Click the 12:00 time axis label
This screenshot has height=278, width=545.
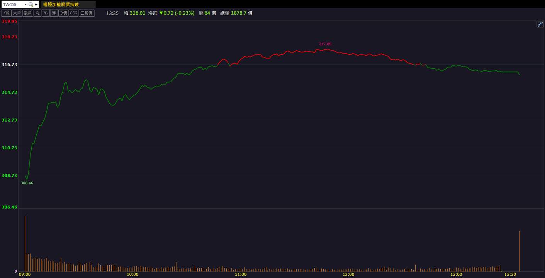pyautogui.click(x=348, y=275)
